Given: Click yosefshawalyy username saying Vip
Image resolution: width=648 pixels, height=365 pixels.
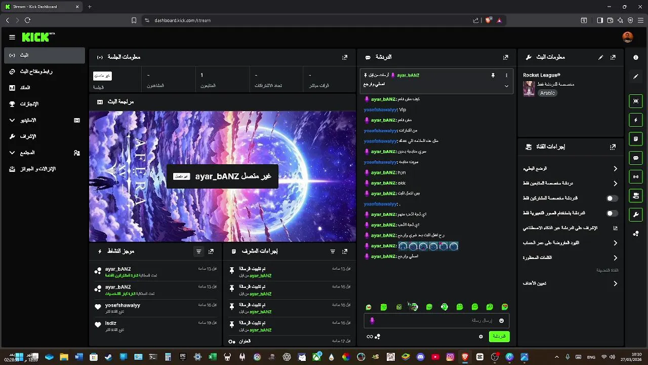Looking at the screenshot, I should point(380,109).
